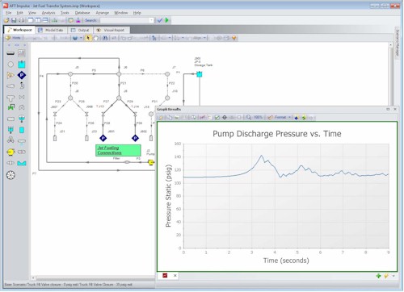Select the yellow pump junction tool
Viewport: 404px width, 292px height.
(x=11, y=152)
